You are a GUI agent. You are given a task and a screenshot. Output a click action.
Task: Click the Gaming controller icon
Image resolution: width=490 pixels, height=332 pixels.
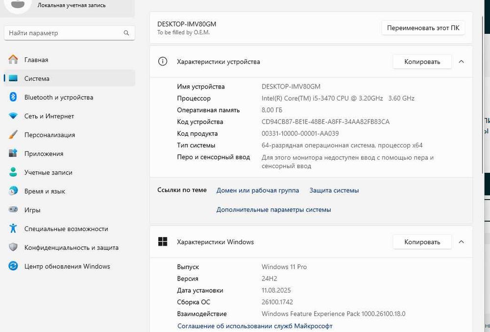[14, 210]
